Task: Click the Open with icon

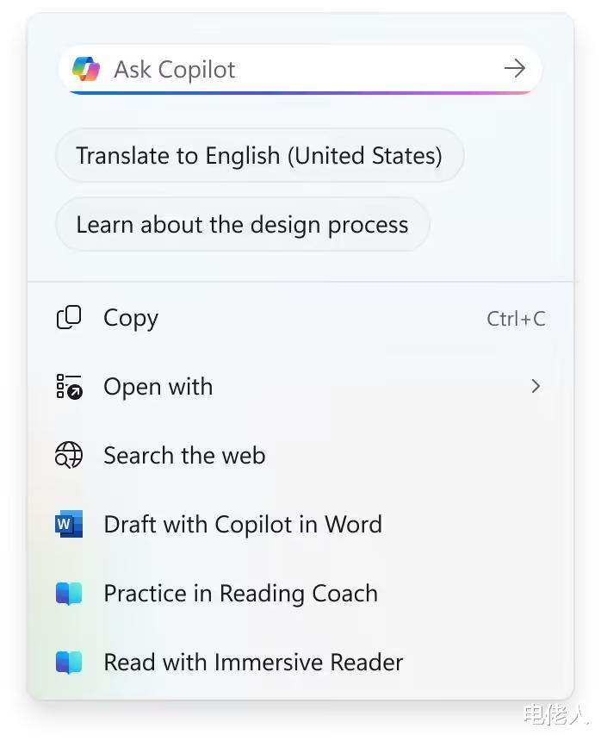Action: click(x=69, y=387)
